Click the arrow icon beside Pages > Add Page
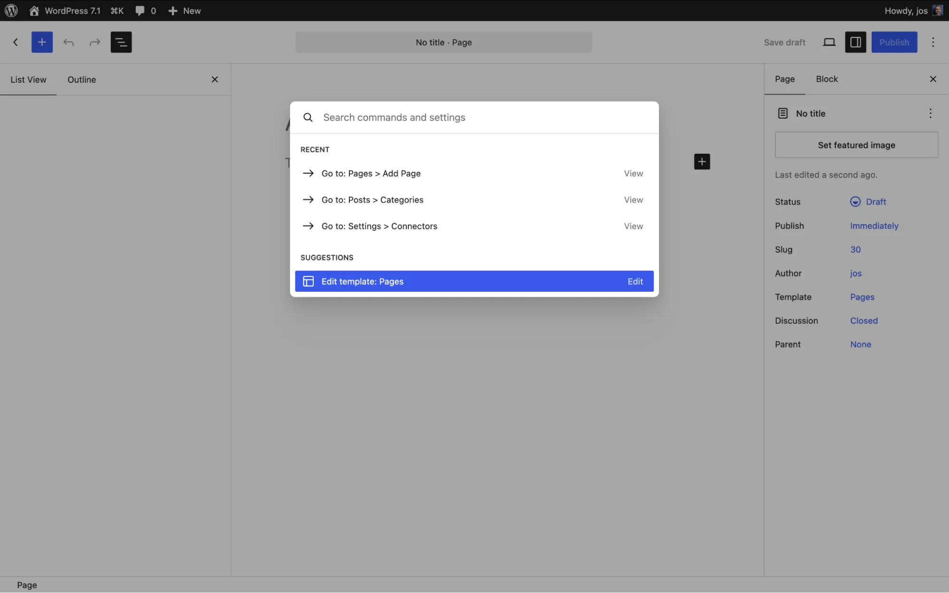This screenshot has width=949, height=593. coord(308,173)
